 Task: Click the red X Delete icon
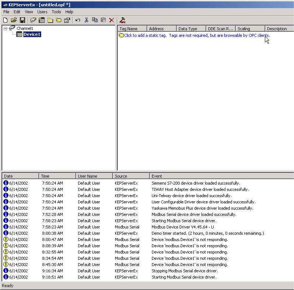click(111, 20)
